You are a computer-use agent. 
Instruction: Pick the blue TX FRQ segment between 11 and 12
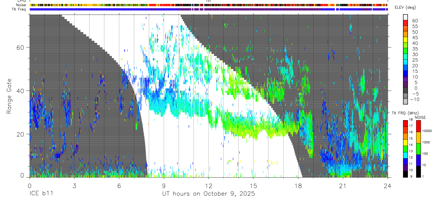pos(405,161)
